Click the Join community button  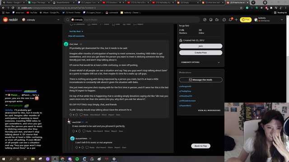coord(200,46)
